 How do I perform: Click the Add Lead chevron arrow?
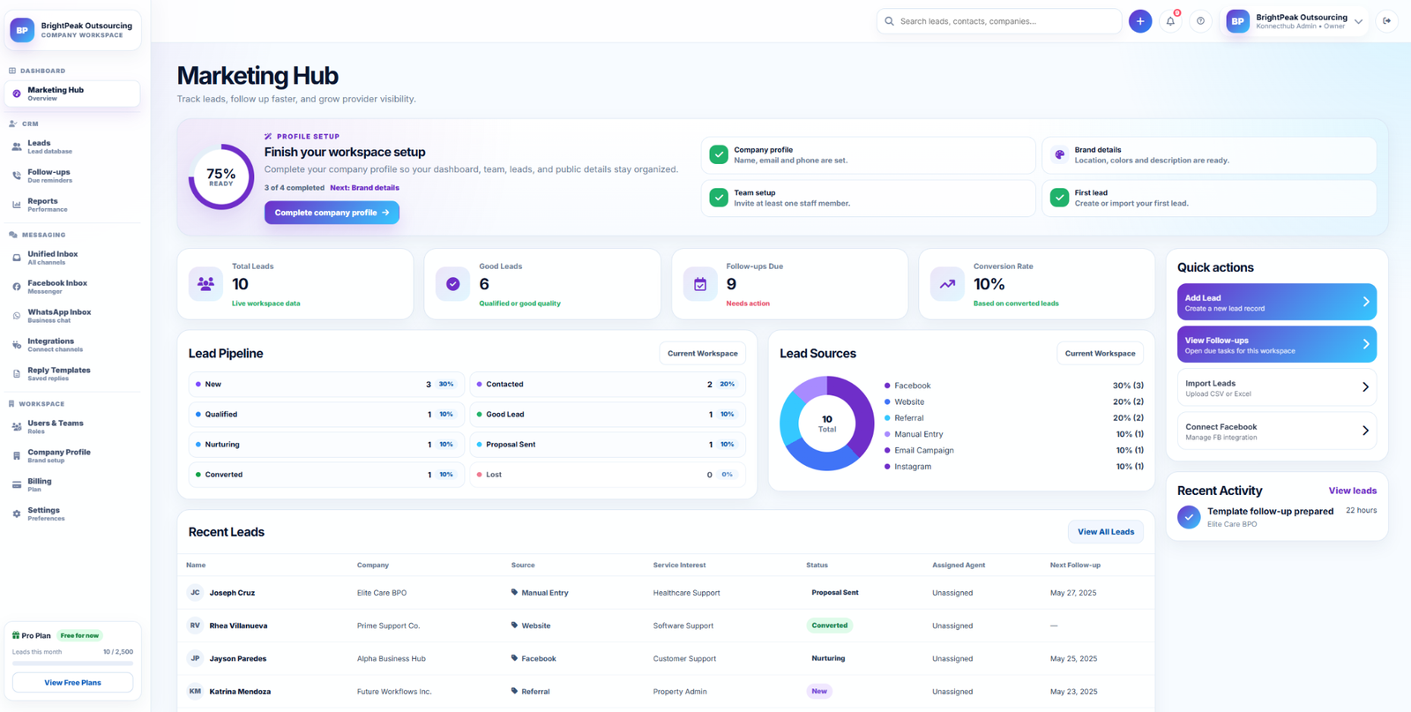click(x=1365, y=302)
